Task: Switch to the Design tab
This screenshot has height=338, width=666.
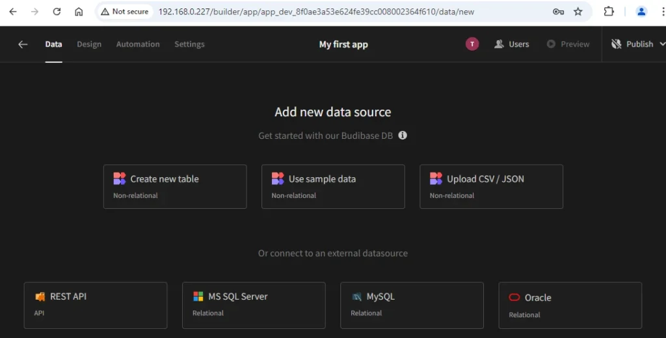Action: [89, 44]
